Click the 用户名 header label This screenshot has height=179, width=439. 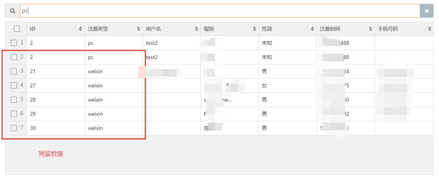[x=153, y=29]
